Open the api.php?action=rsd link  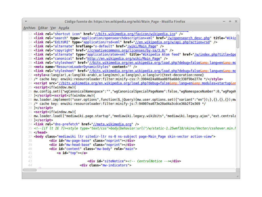point(172,42)
